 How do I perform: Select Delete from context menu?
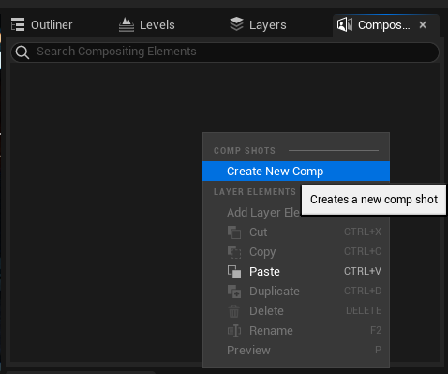tap(296, 311)
